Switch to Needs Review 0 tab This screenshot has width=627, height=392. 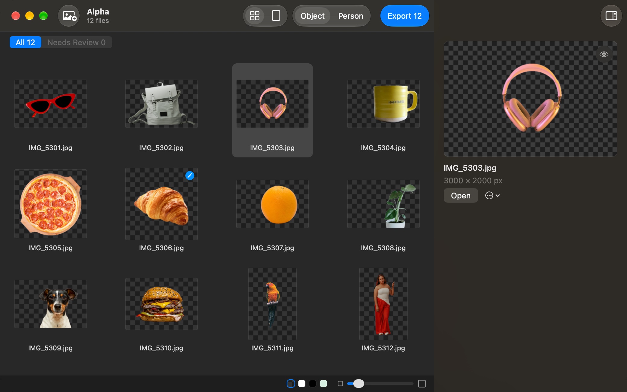77,42
